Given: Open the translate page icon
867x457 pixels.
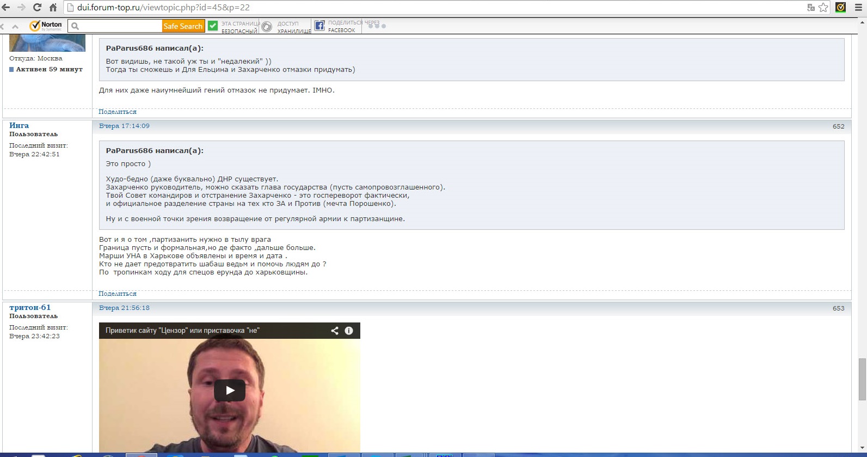Looking at the screenshot, I should click(x=811, y=8).
